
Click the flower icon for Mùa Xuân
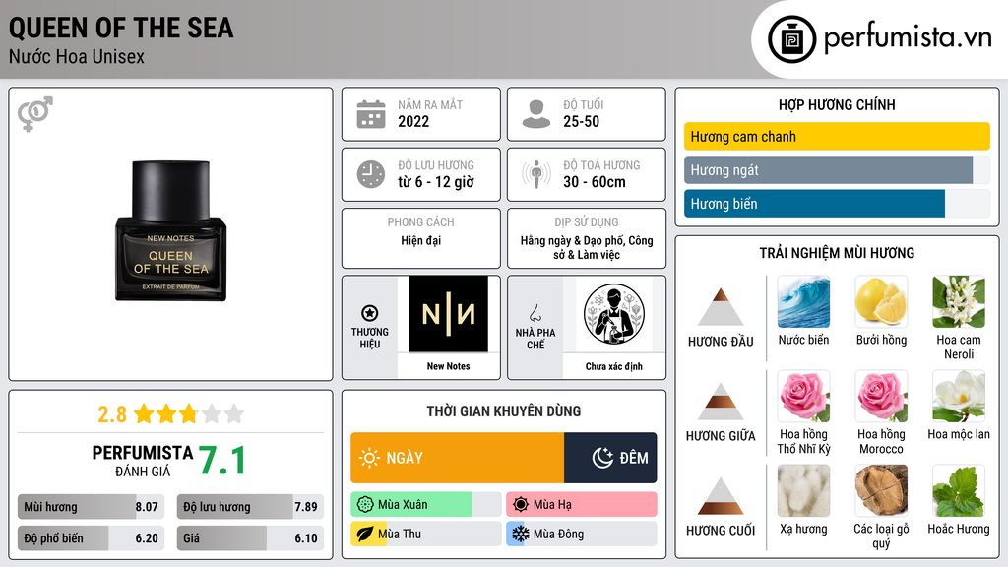coord(365,505)
